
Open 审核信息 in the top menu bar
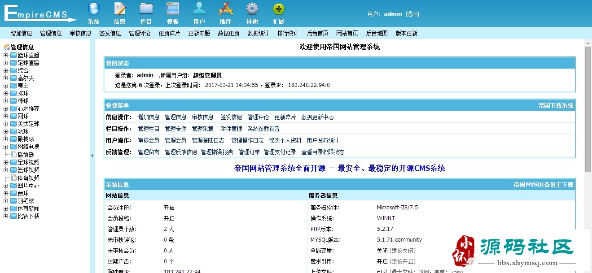(81, 33)
